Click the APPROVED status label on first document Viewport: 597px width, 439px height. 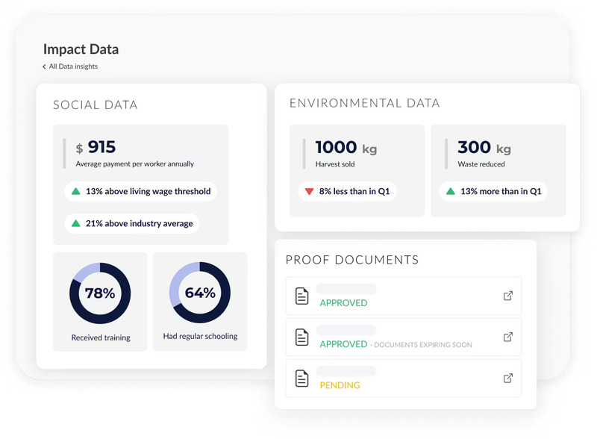pyautogui.click(x=344, y=303)
